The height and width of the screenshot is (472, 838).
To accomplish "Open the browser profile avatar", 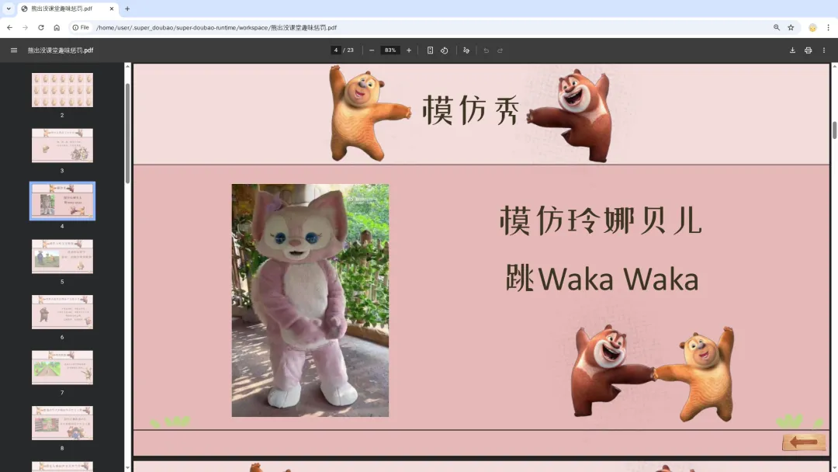I will coord(812,27).
